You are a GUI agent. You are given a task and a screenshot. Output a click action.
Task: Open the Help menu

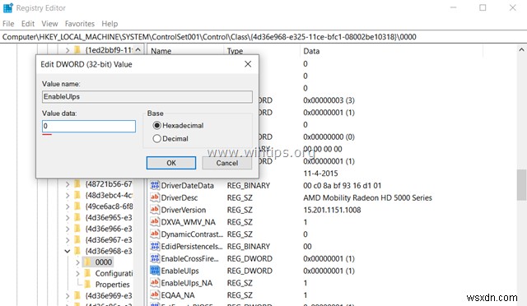[x=110, y=24]
